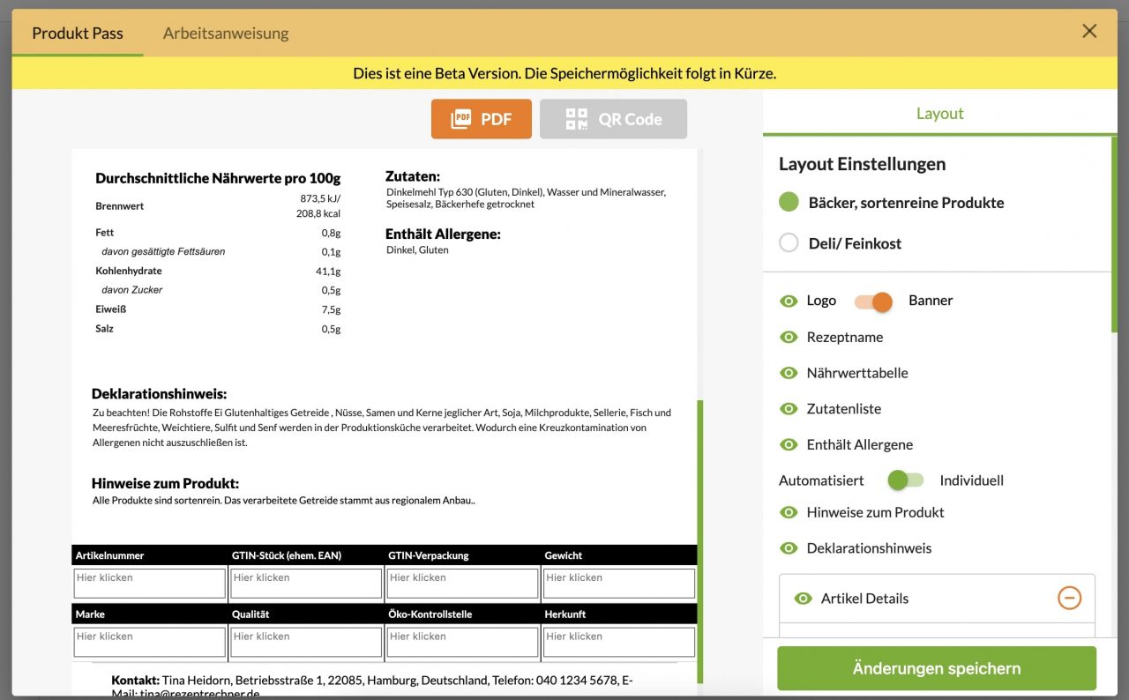Viewport: 1129px width, 700px height.
Task: Select the Deli/Feinkost layout option
Action: (x=789, y=242)
